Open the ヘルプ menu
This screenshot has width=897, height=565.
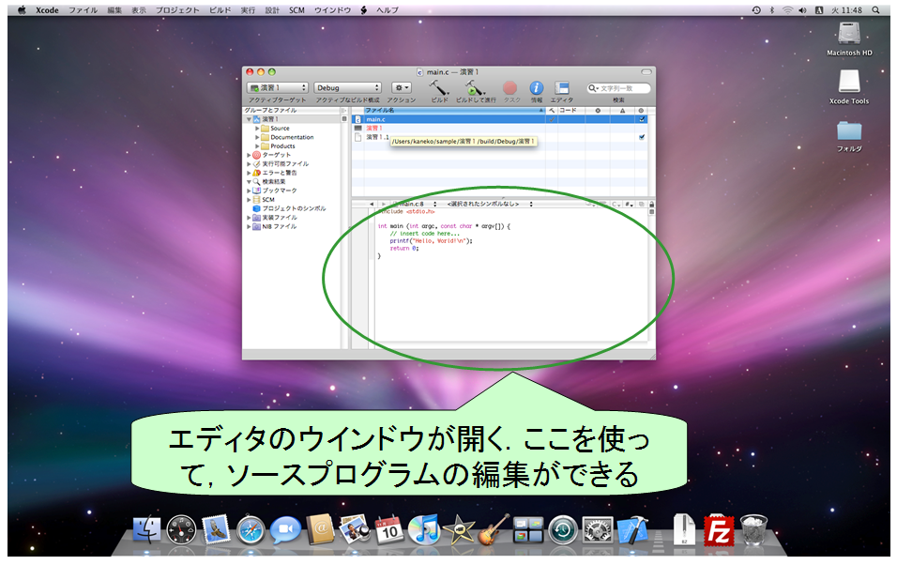click(388, 10)
